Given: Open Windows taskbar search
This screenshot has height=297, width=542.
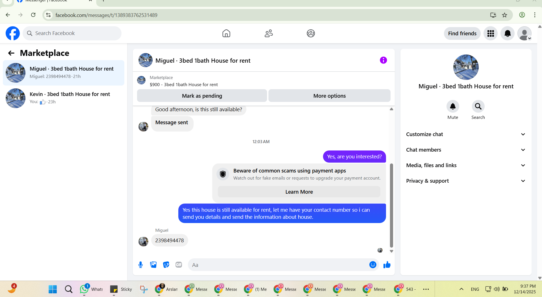Looking at the screenshot, I should point(68,289).
